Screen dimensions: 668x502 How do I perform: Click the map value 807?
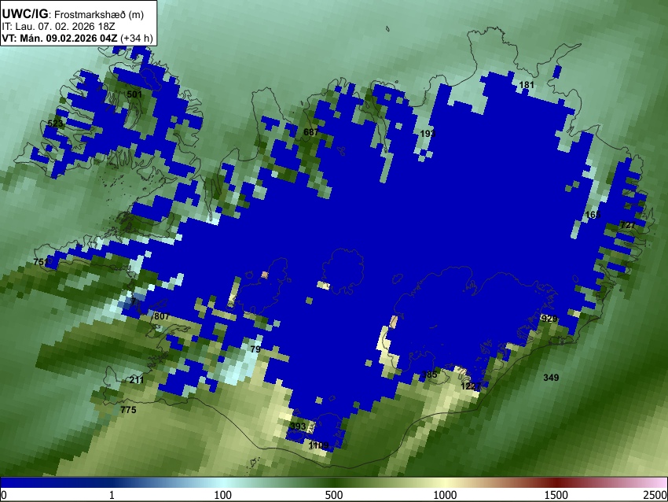(161, 316)
